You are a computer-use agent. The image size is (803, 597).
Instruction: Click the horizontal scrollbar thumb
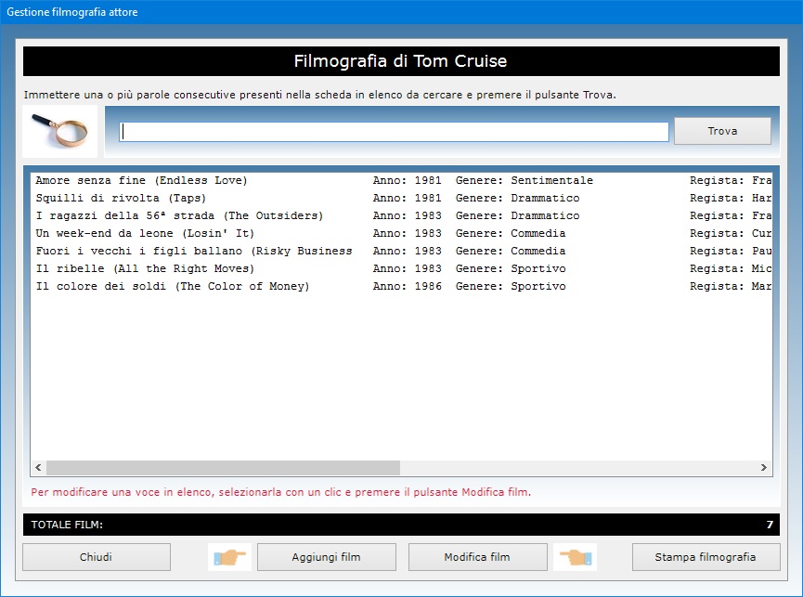tap(224, 467)
